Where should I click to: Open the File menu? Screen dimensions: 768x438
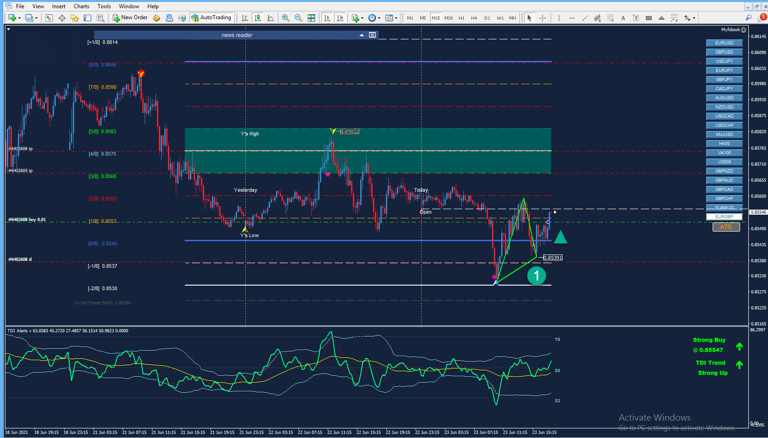[20, 6]
